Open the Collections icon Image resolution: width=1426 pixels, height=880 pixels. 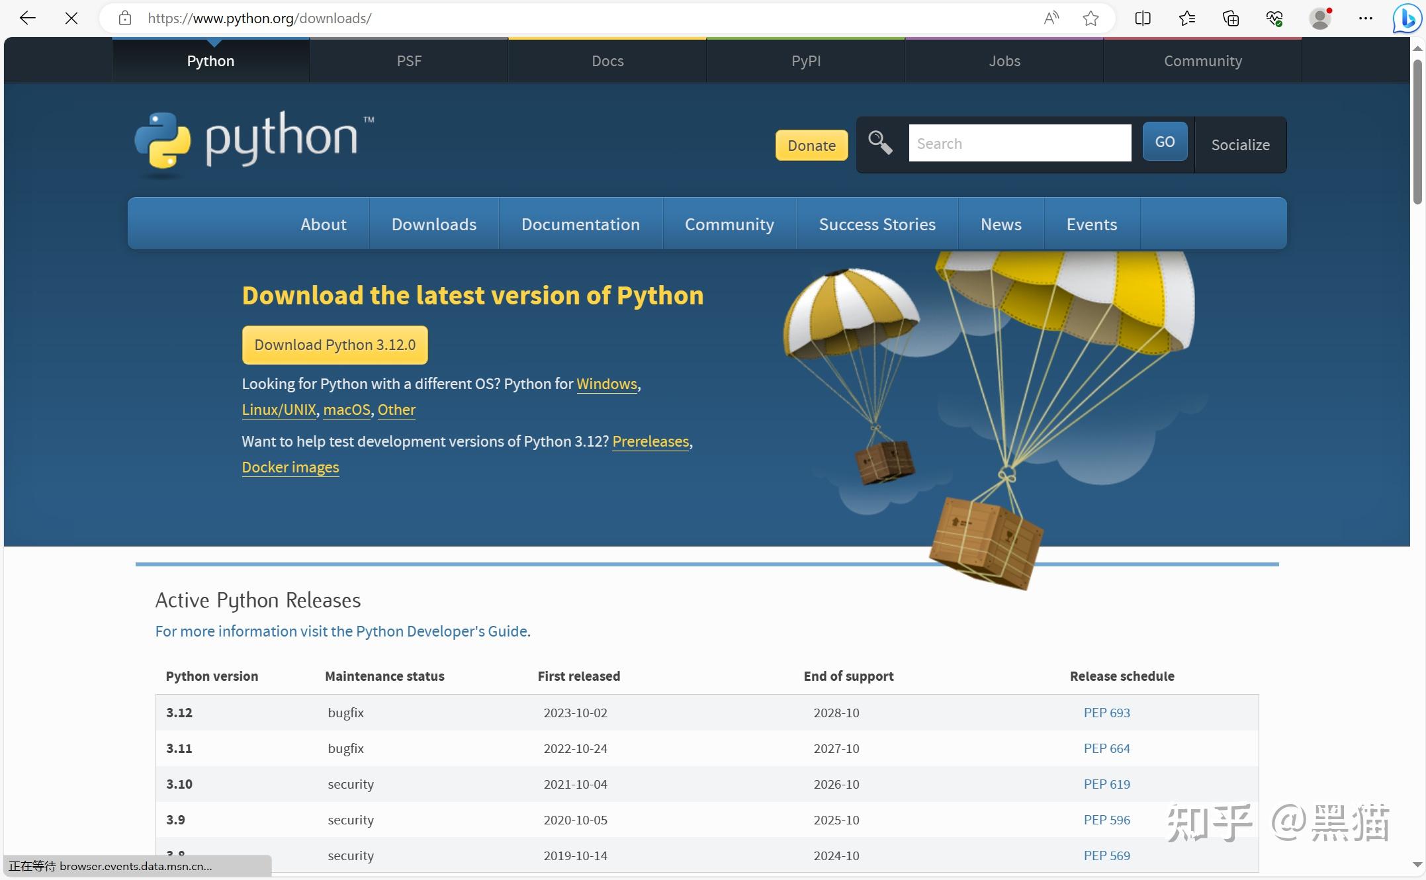[1230, 18]
